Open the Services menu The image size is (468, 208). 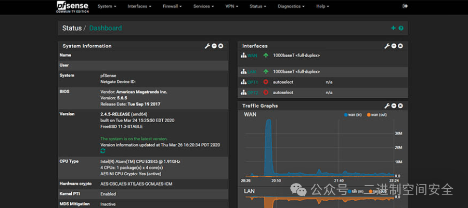(203, 7)
